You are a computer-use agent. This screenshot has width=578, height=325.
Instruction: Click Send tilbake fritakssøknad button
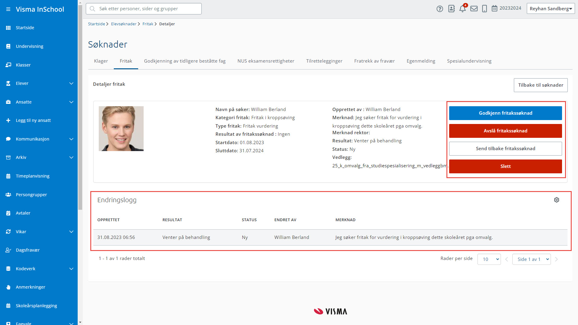pos(505,149)
